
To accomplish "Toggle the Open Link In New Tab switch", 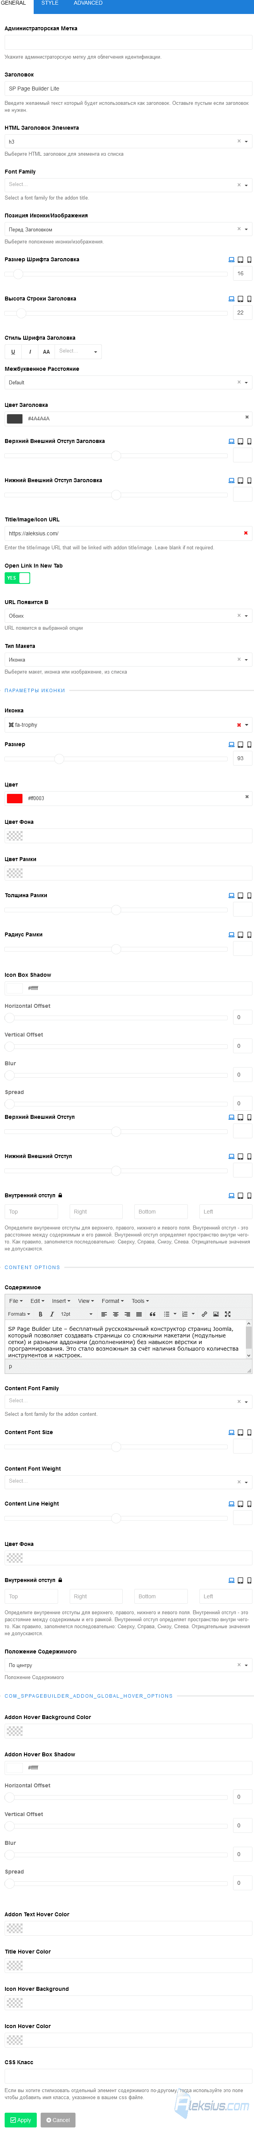I will (x=17, y=578).
